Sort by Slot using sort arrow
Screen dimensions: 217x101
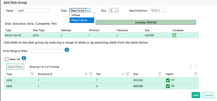[x=123, y=74]
